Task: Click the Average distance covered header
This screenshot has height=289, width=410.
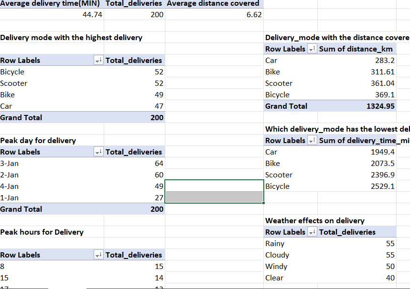Action: coord(215,4)
